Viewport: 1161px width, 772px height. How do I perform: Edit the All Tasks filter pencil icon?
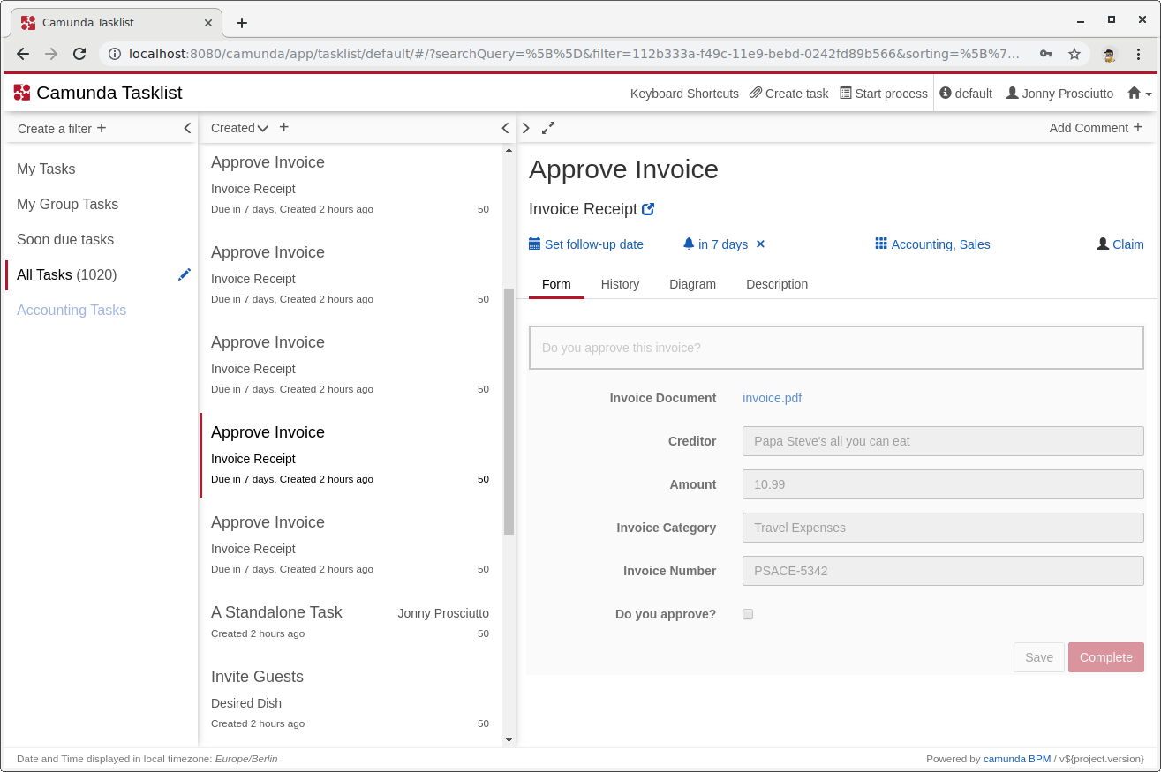pyautogui.click(x=185, y=274)
